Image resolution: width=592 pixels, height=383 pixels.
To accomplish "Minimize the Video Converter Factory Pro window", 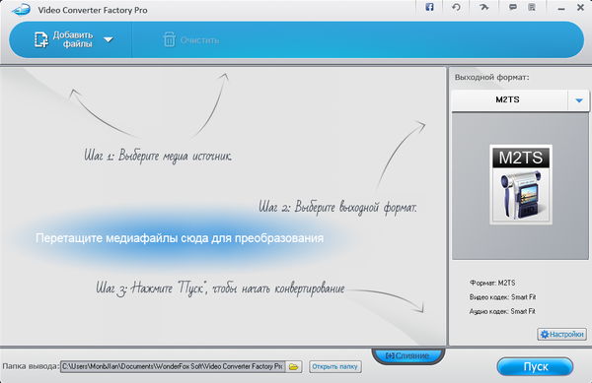I will pyautogui.click(x=561, y=8).
